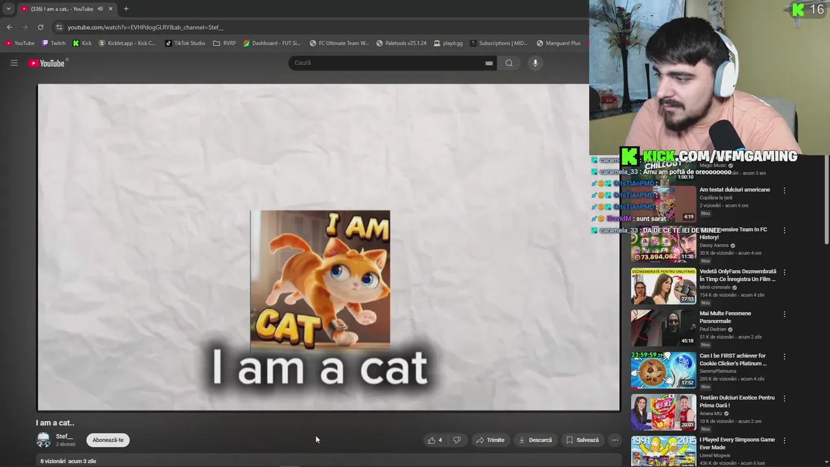
Task: Open site information icon in address bar
Action: 59,27
